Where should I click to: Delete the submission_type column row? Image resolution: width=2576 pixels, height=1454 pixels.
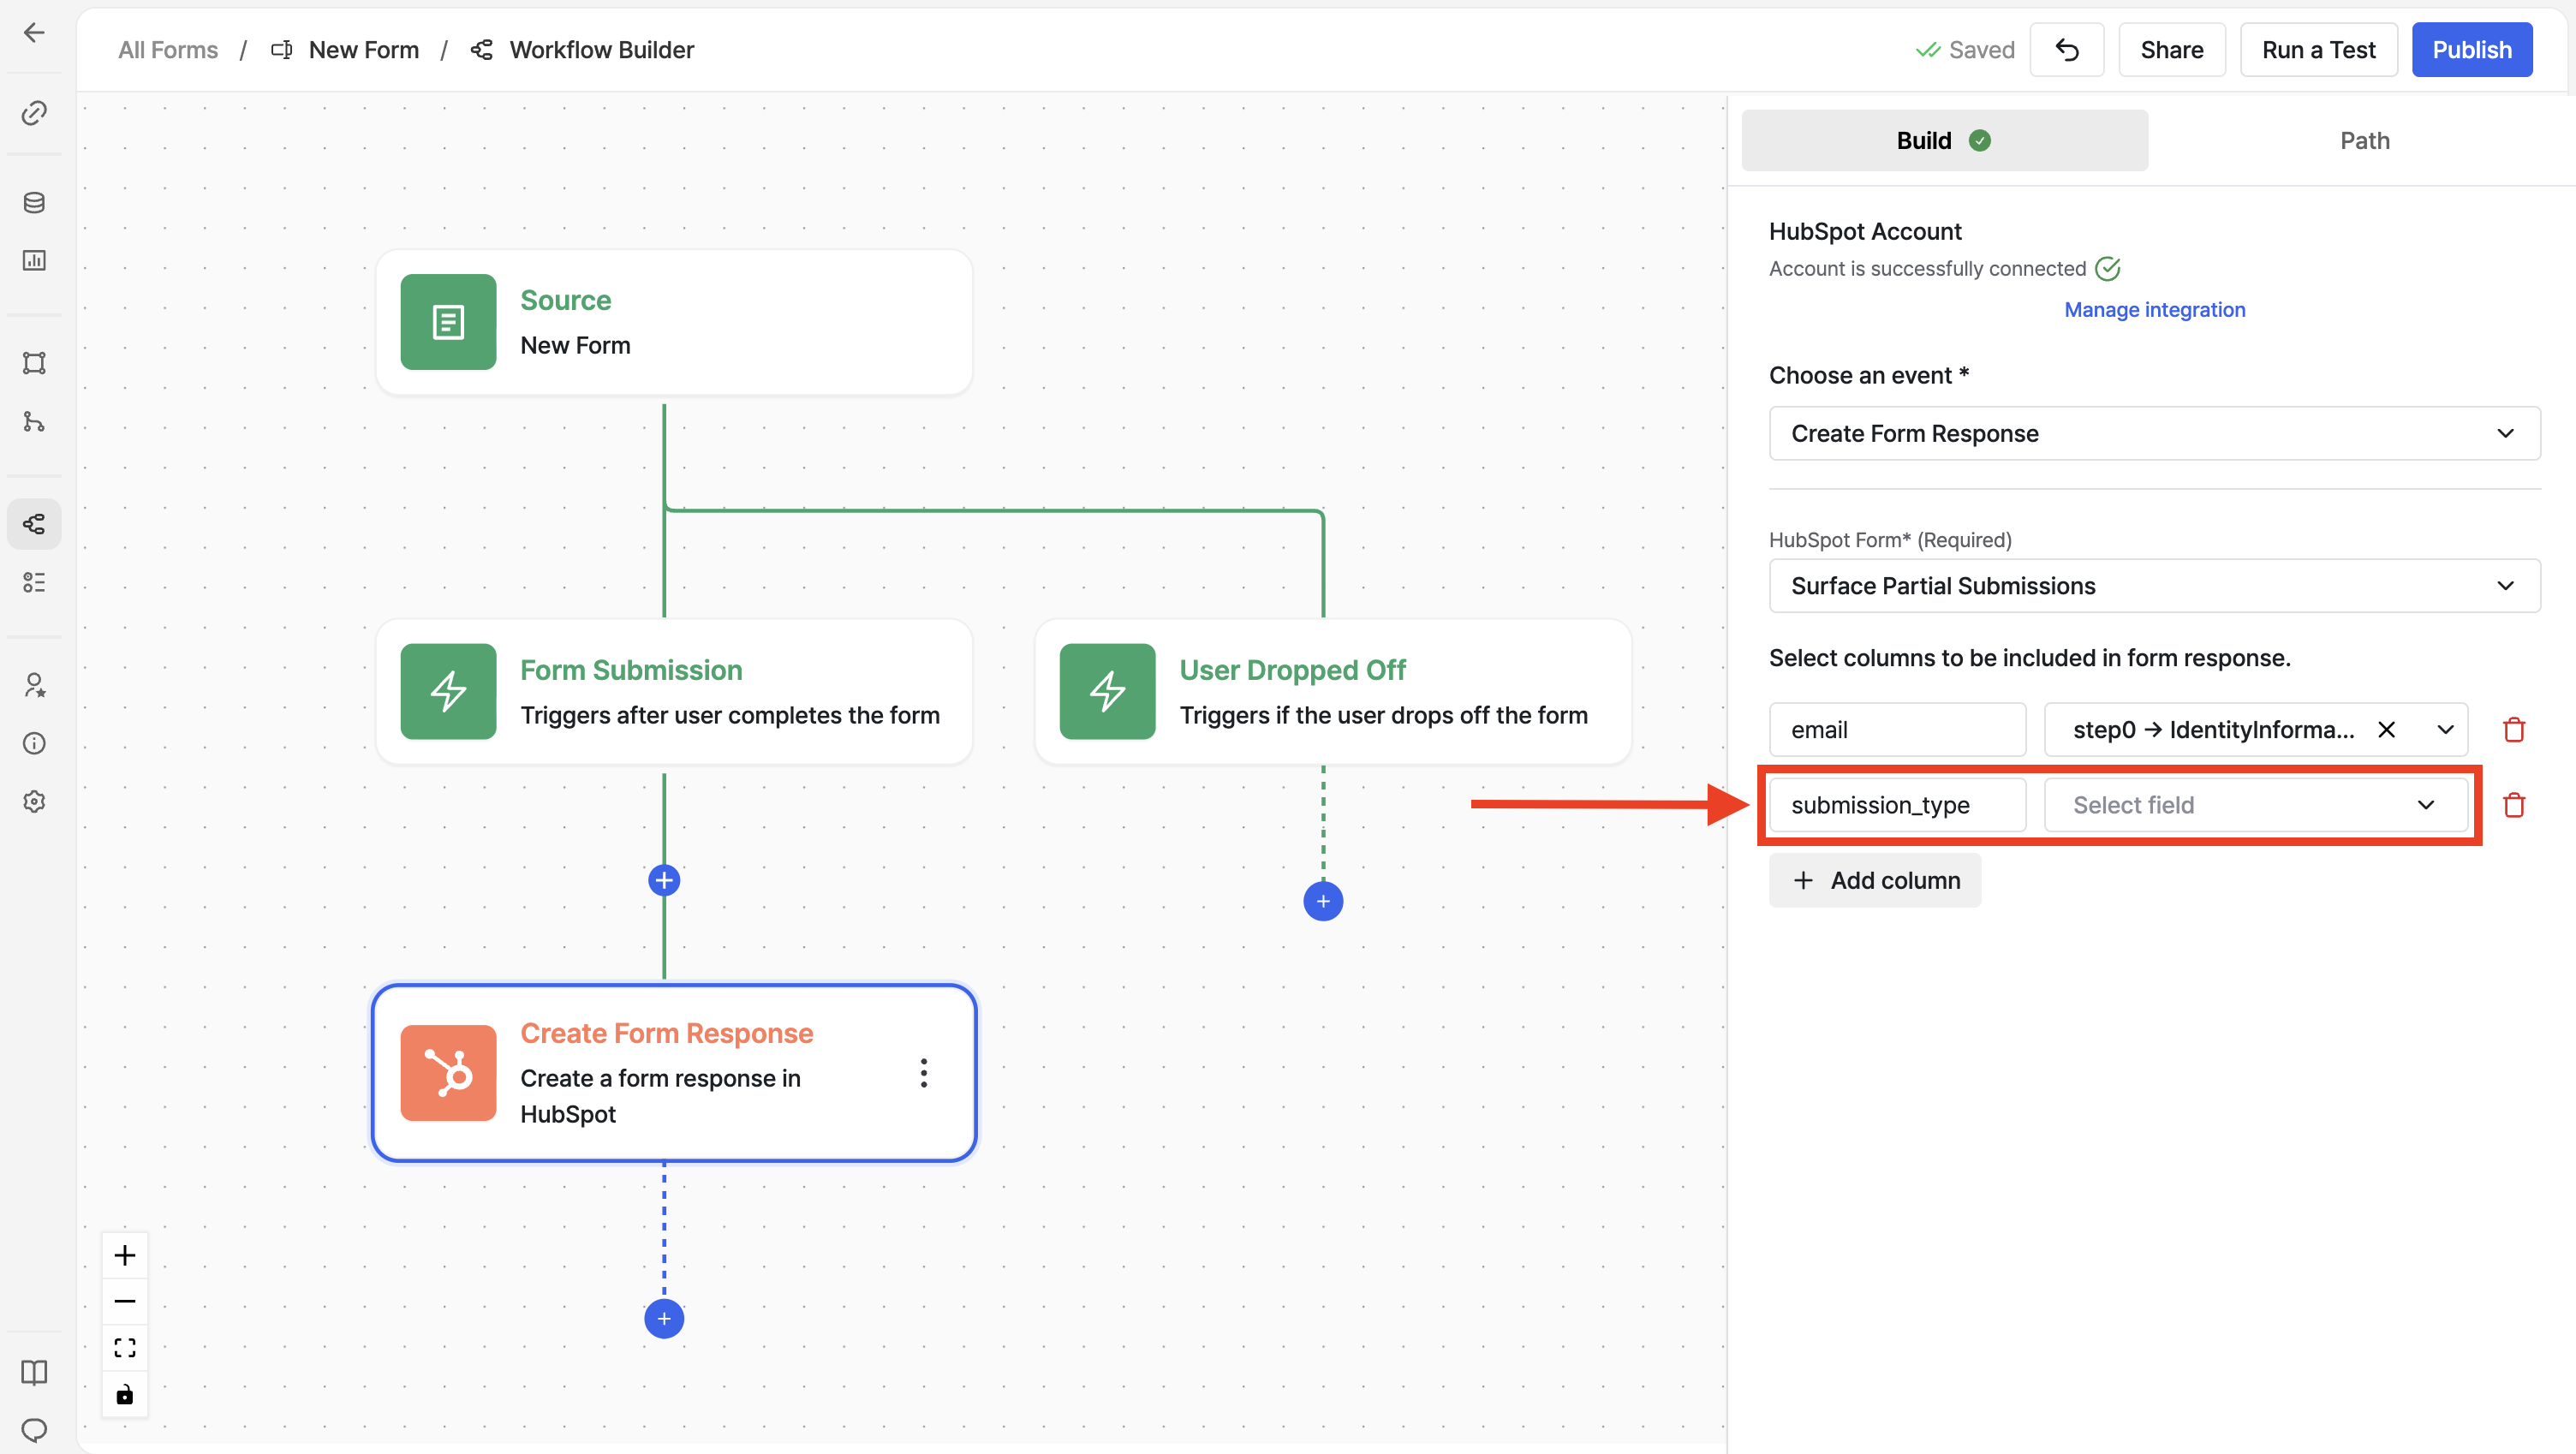point(2513,805)
